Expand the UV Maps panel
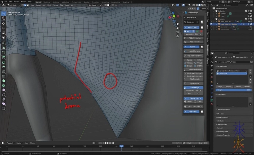Screen dimensions: 254x155 221,114
